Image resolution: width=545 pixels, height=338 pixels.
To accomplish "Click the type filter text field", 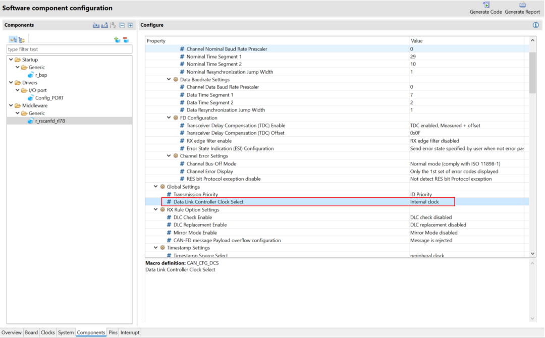I will (69, 49).
